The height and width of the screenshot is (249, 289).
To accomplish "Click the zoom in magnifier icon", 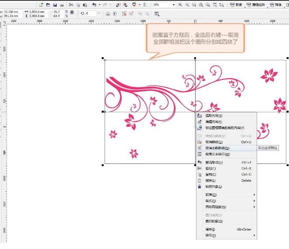I will click(x=180, y=5).
